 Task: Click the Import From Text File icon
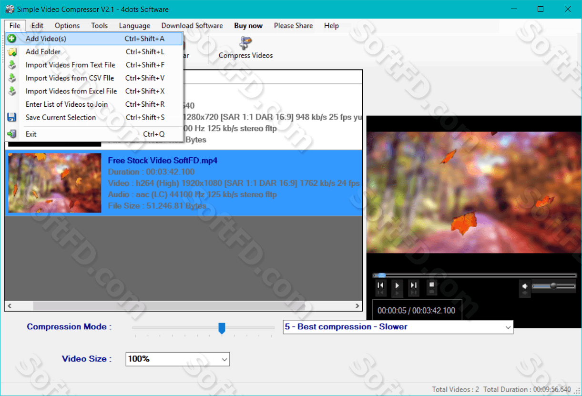[12, 65]
